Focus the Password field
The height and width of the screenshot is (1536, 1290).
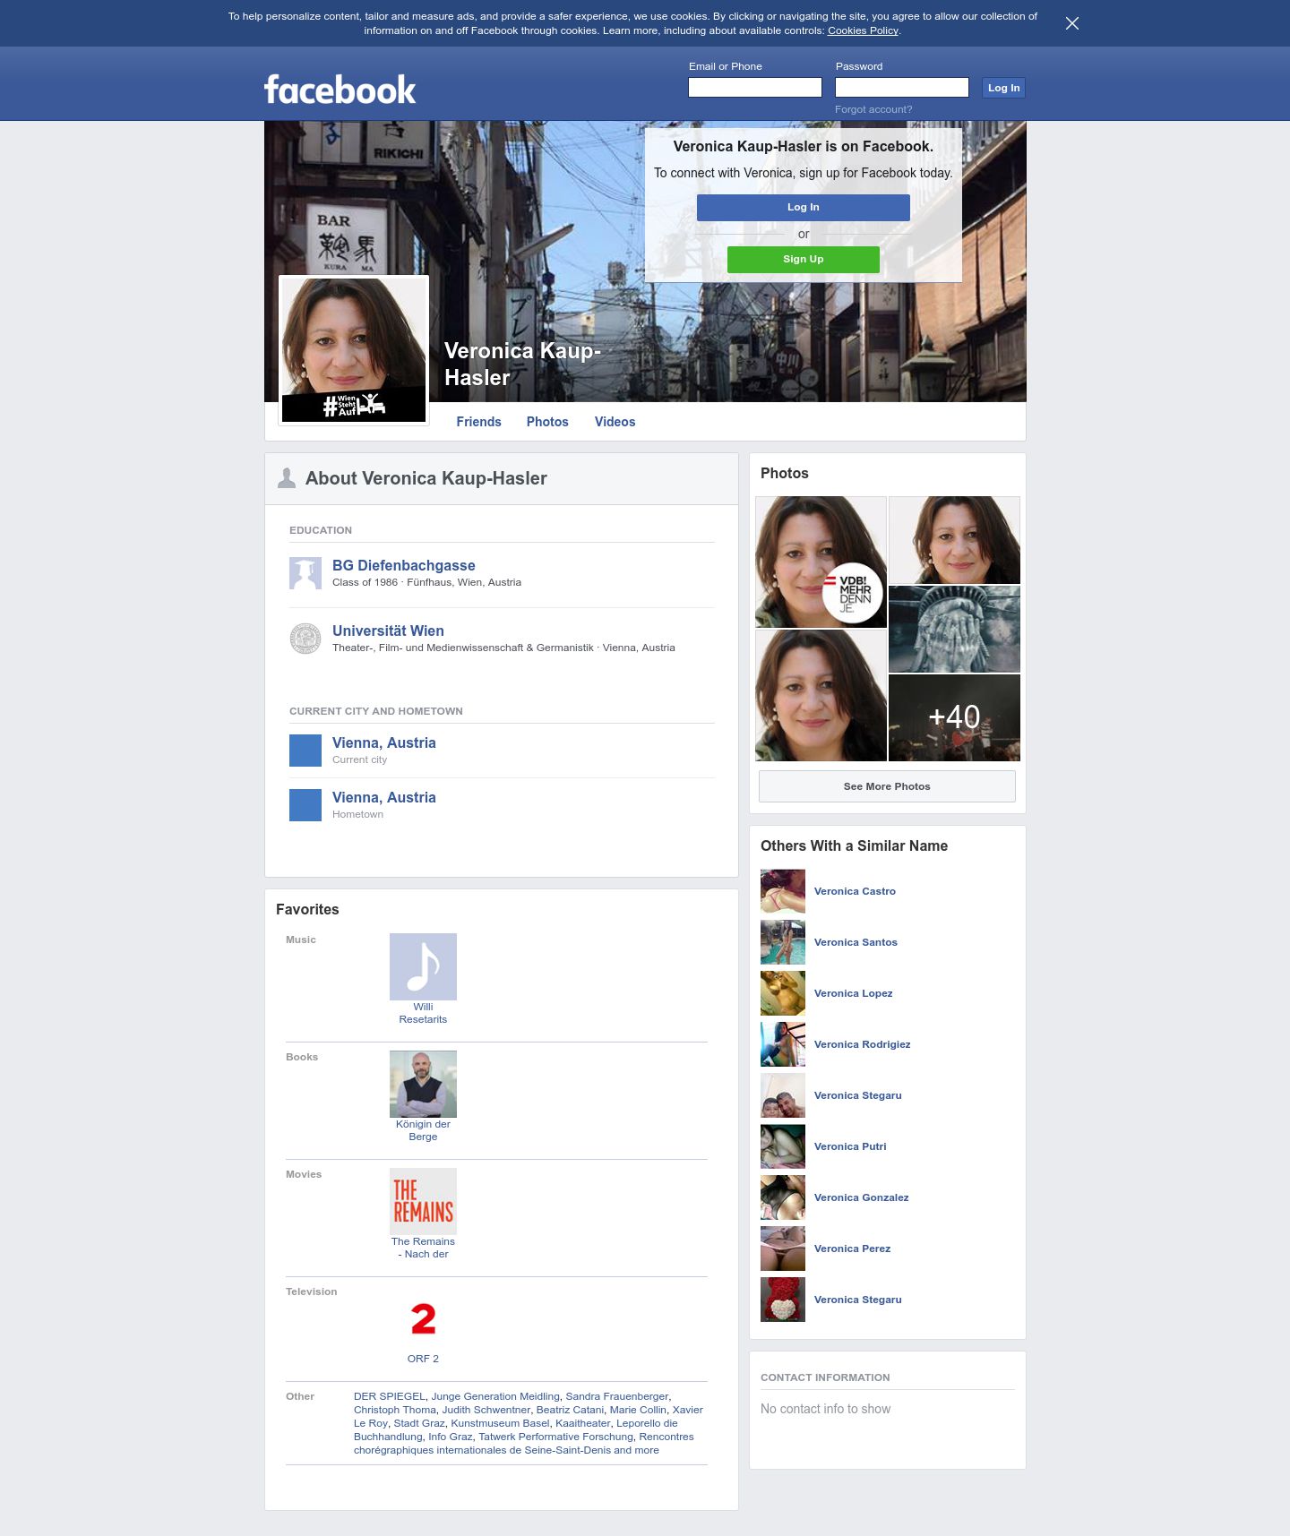pyautogui.click(x=902, y=87)
